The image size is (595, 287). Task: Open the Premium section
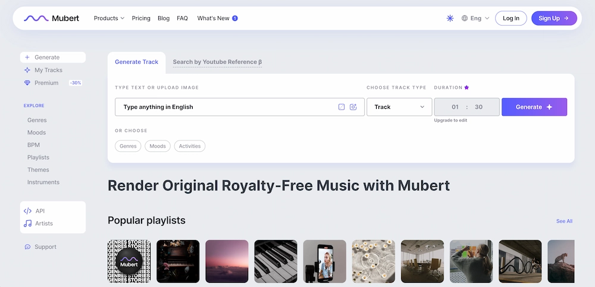pos(46,83)
